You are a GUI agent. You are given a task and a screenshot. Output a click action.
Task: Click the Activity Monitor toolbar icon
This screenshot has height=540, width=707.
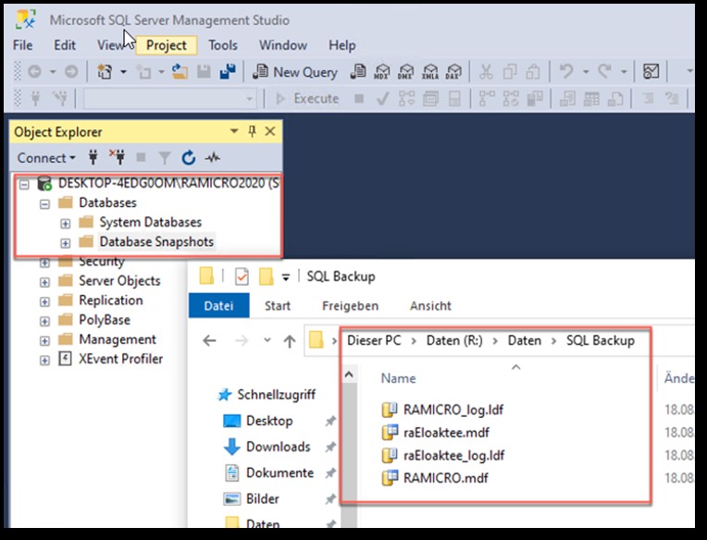coord(651,71)
